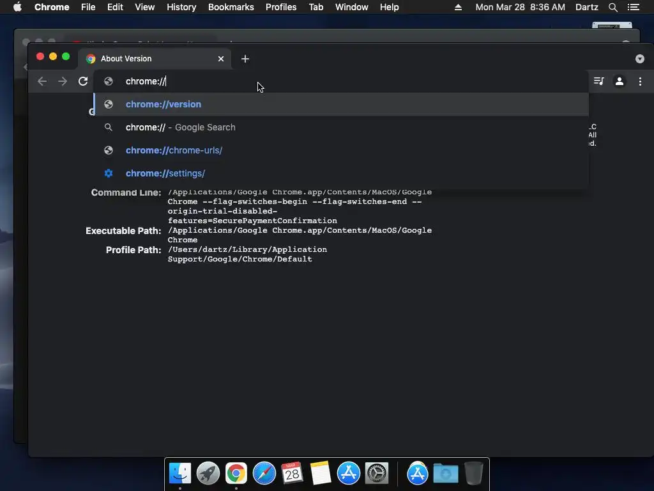This screenshot has height=491, width=654.
Task: Click the globe icon in address bar
Action: tap(109, 81)
